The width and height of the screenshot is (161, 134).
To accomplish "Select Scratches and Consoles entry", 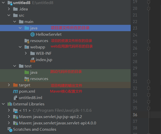I will click(x=35, y=129).
